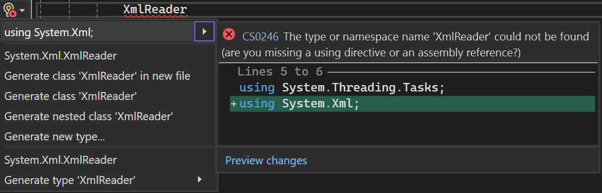602x193 pixels.
Task: Select 'System.Xml.XmlReader' directly above Generate type
Action: [x=60, y=160]
